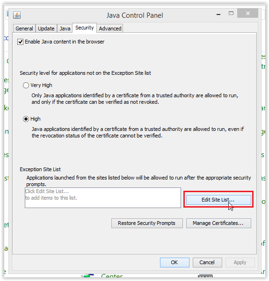Click the Java coffee cup title bar icon
The height and width of the screenshot is (281, 269).
tap(17, 15)
